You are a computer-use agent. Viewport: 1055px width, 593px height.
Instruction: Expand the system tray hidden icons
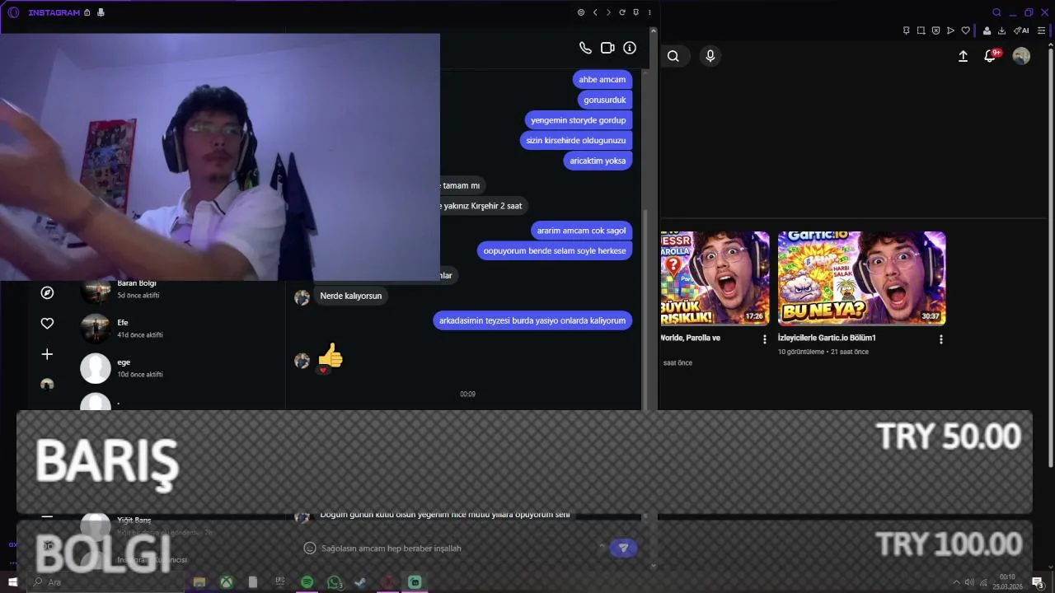tap(956, 582)
